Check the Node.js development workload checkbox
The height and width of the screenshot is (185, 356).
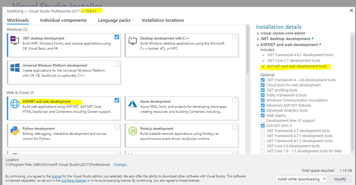[x=235, y=127]
